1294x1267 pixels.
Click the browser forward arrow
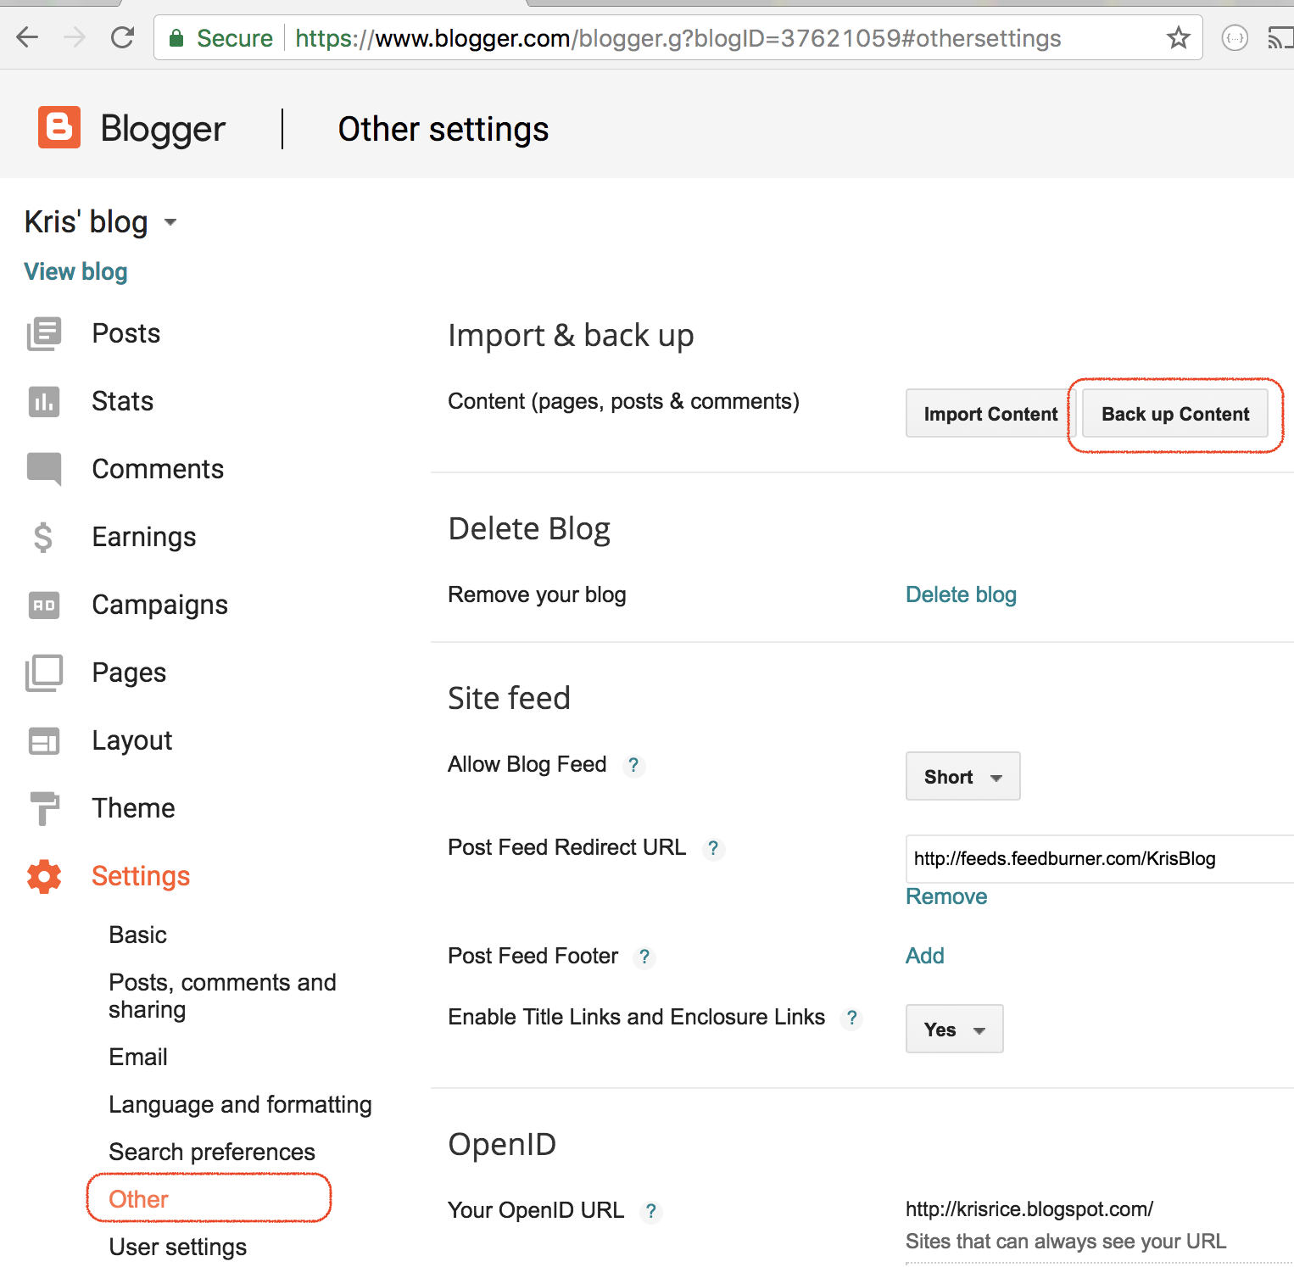coord(75,37)
